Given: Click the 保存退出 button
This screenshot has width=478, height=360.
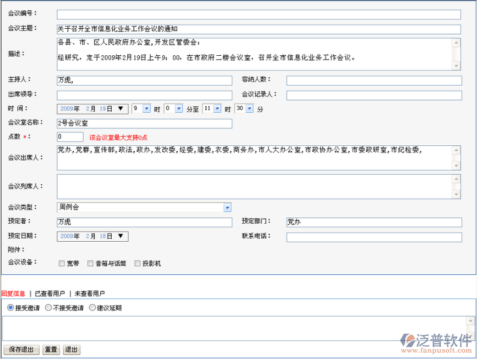Looking at the screenshot, I should (x=22, y=350).
